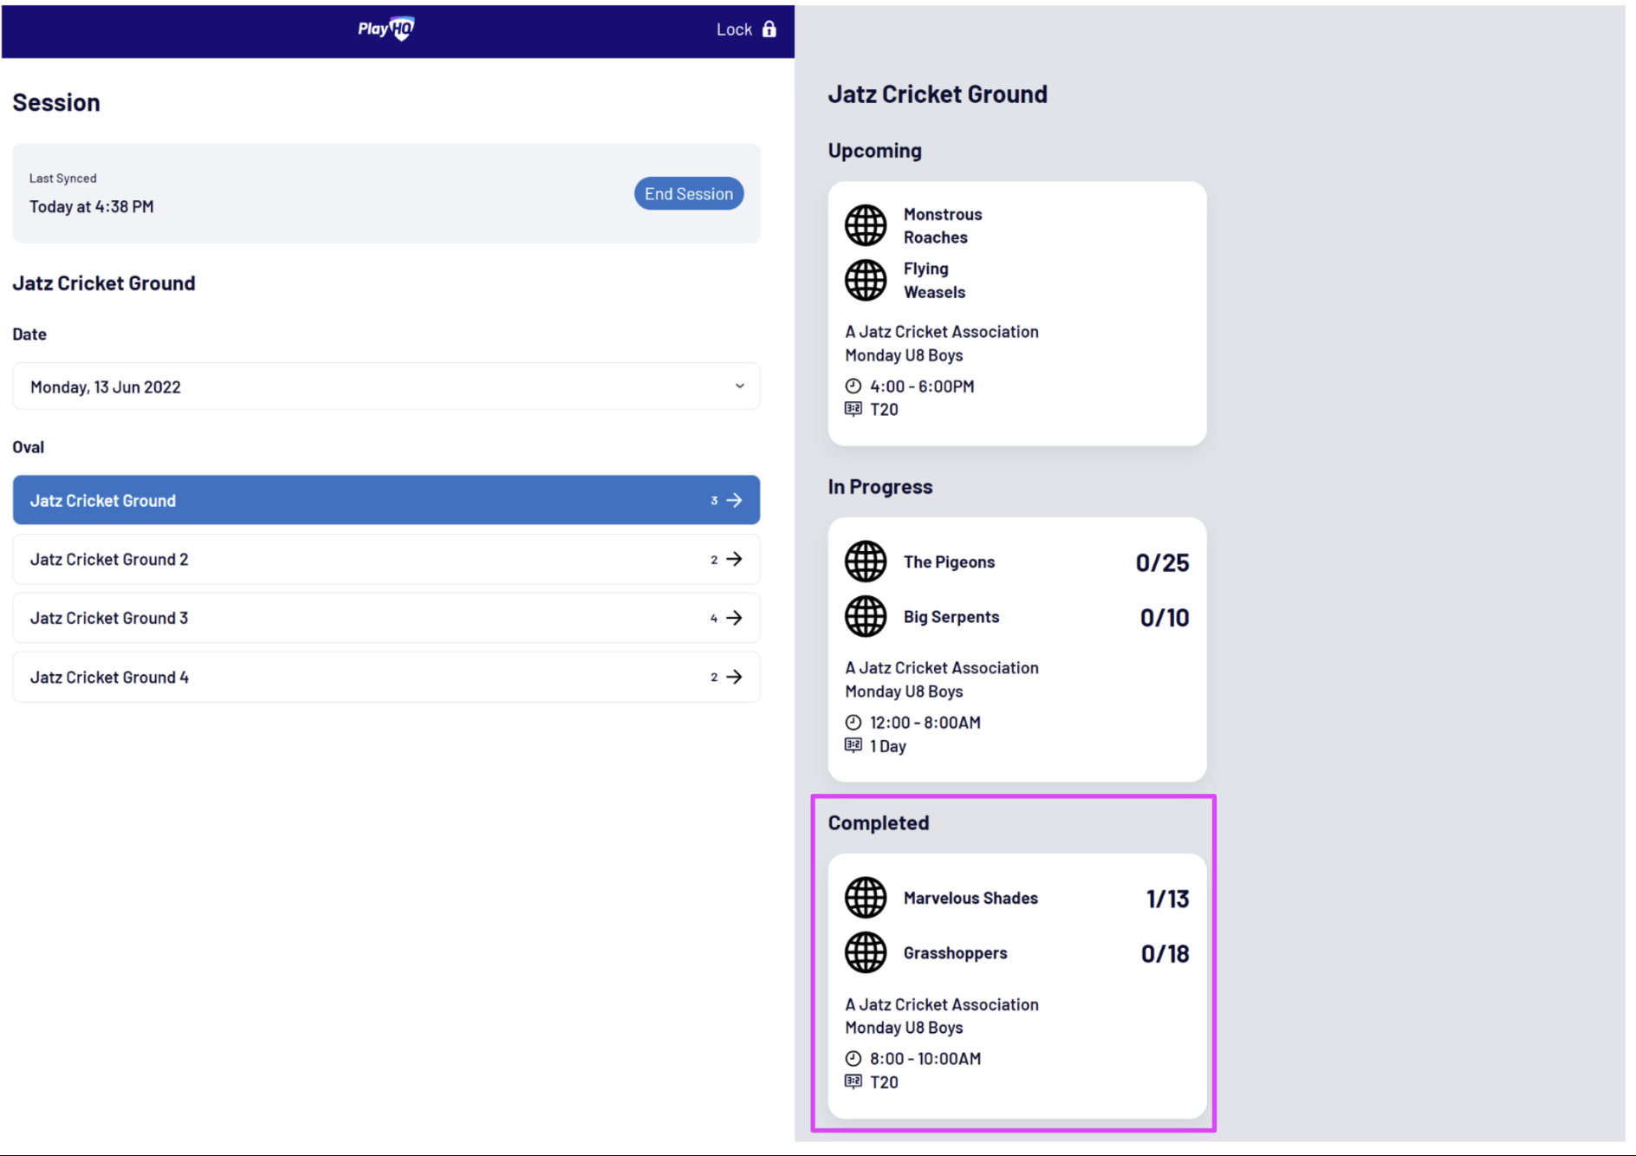Click Marvelous Shades team globe icon
This screenshot has width=1636, height=1156.
866,898
